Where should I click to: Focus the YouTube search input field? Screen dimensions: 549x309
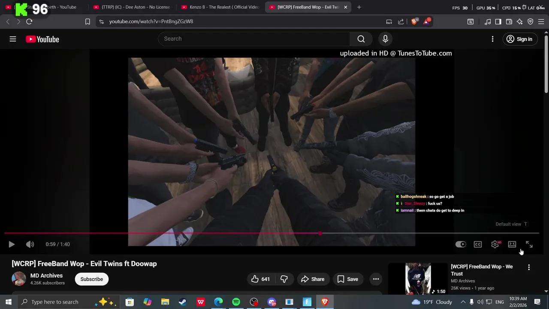(254, 39)
